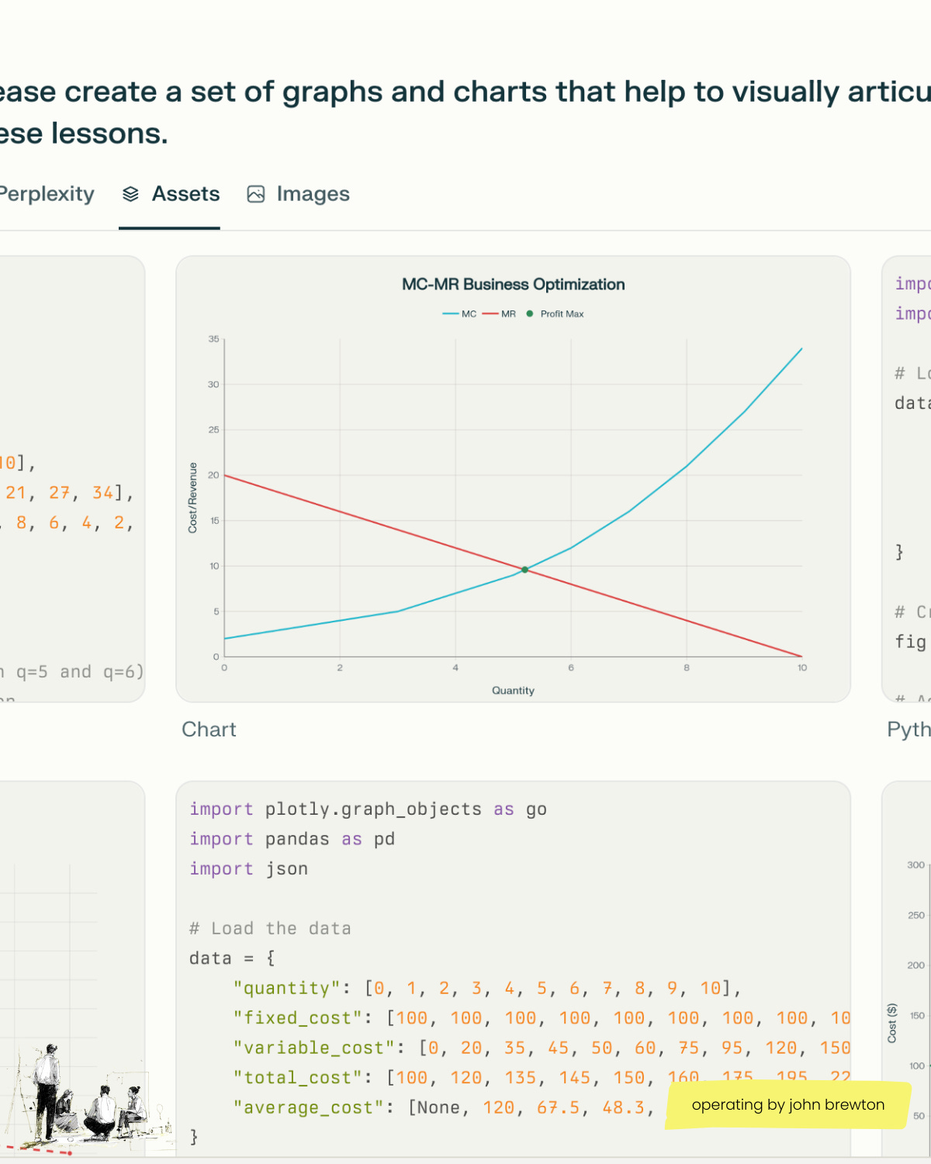Click the 'Cost/Revenue' y-axis label
The height and width of the screenshot is (1164, 931).
point(192,497)
